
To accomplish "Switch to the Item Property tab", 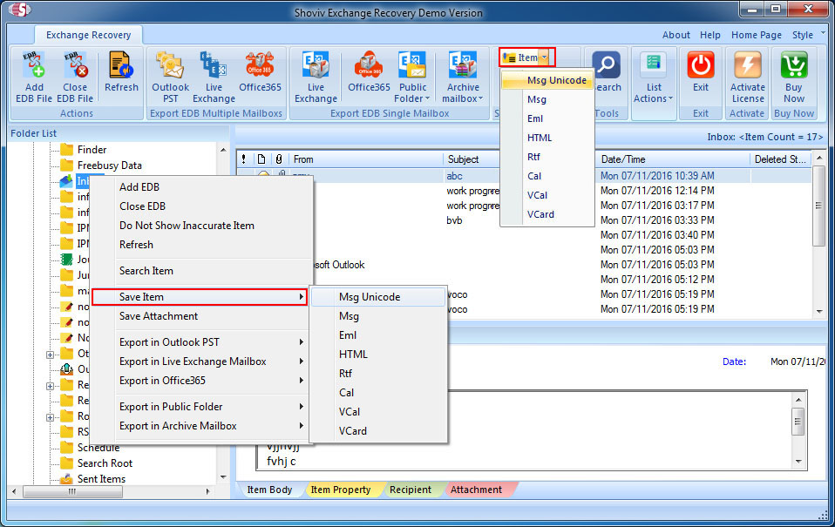I will point(341,490).
